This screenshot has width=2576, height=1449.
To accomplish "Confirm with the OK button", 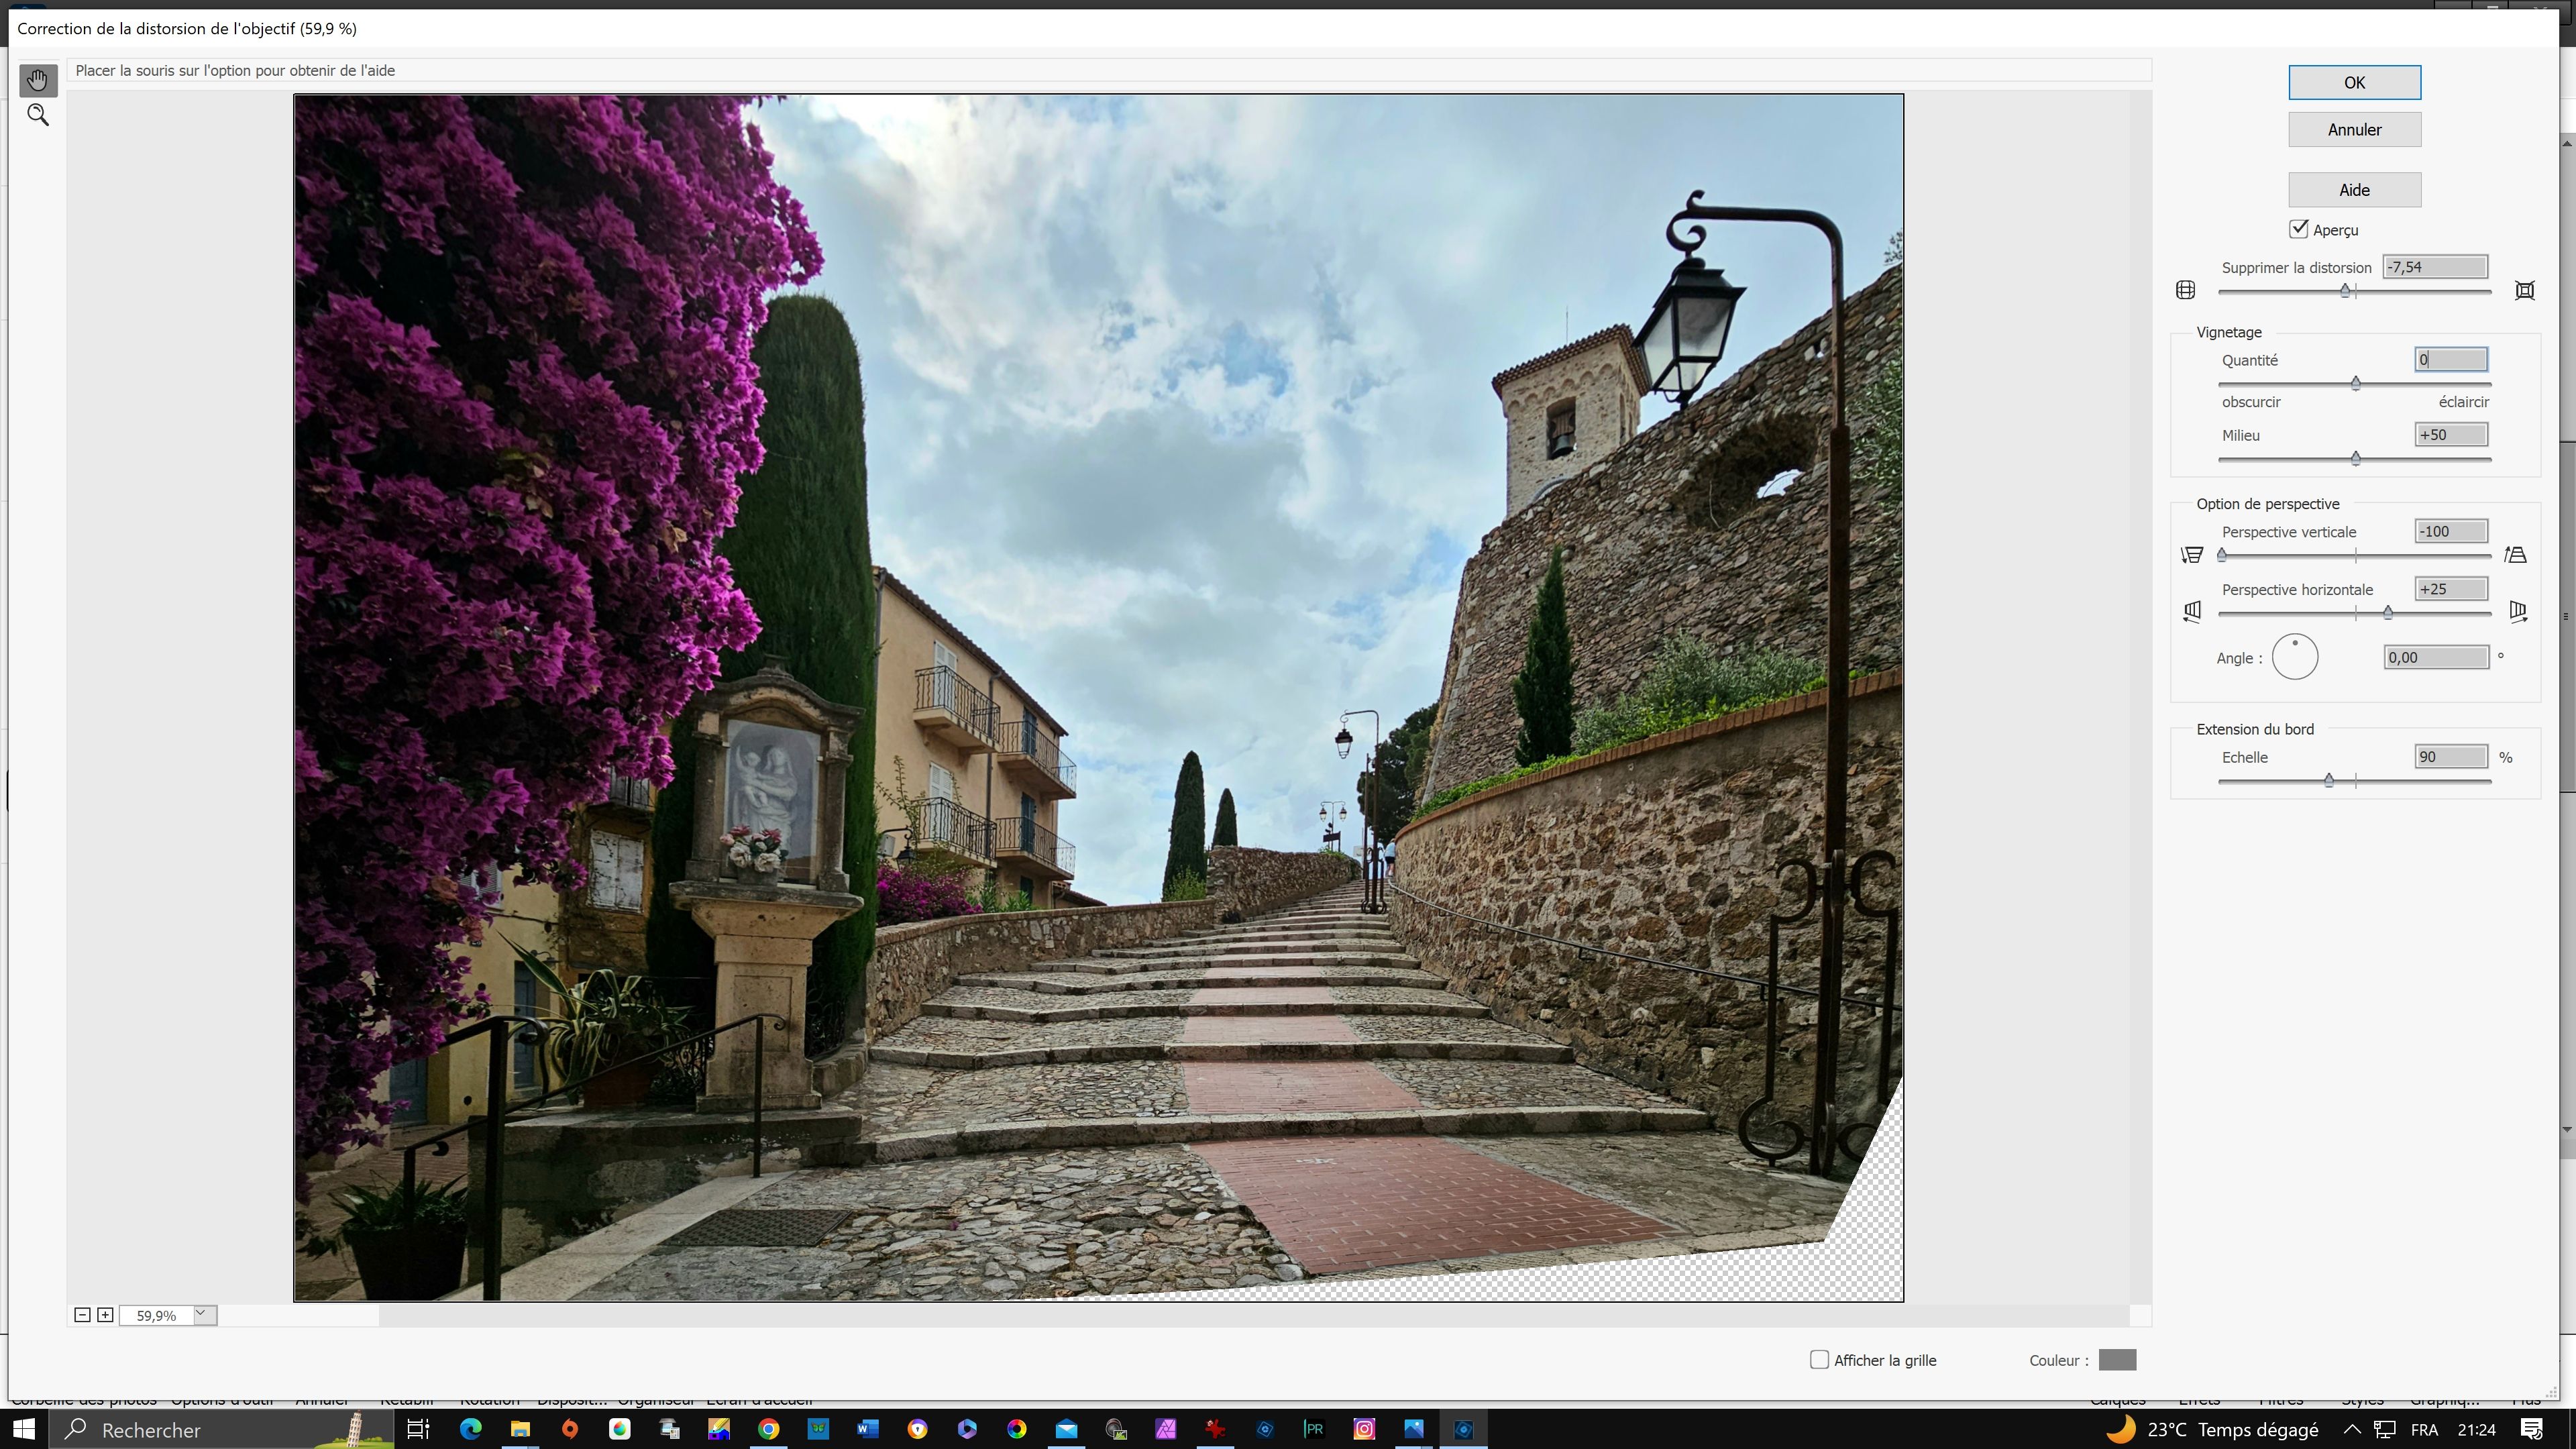I will [x=2354, y=82].
